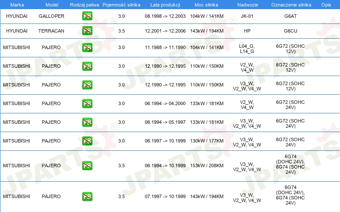Screen dimensions: 340x212
Task: Click the petrol fuel icon in the GALLOPER row
Action: tap(87, 16)
